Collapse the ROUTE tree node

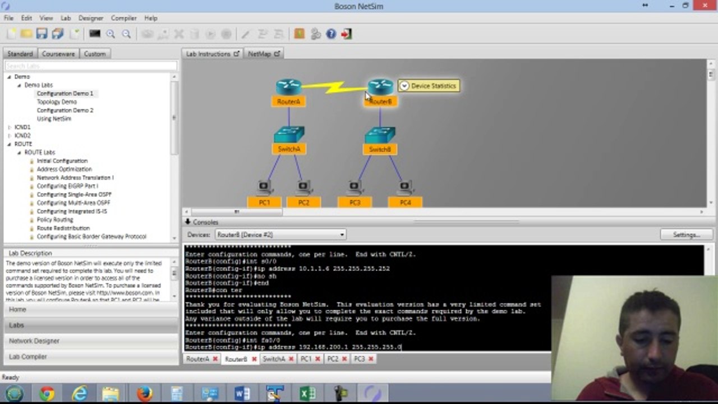[x=9, y=144]
